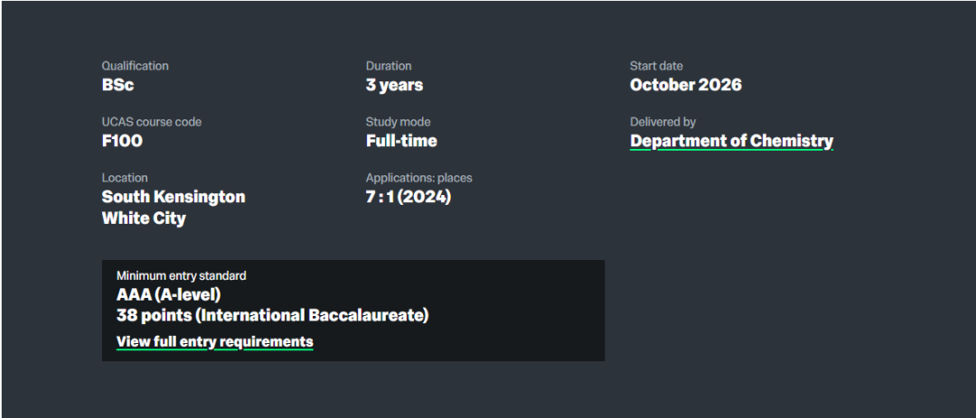Click the Study mode label

pyautogui.click(x=398, y=122)
